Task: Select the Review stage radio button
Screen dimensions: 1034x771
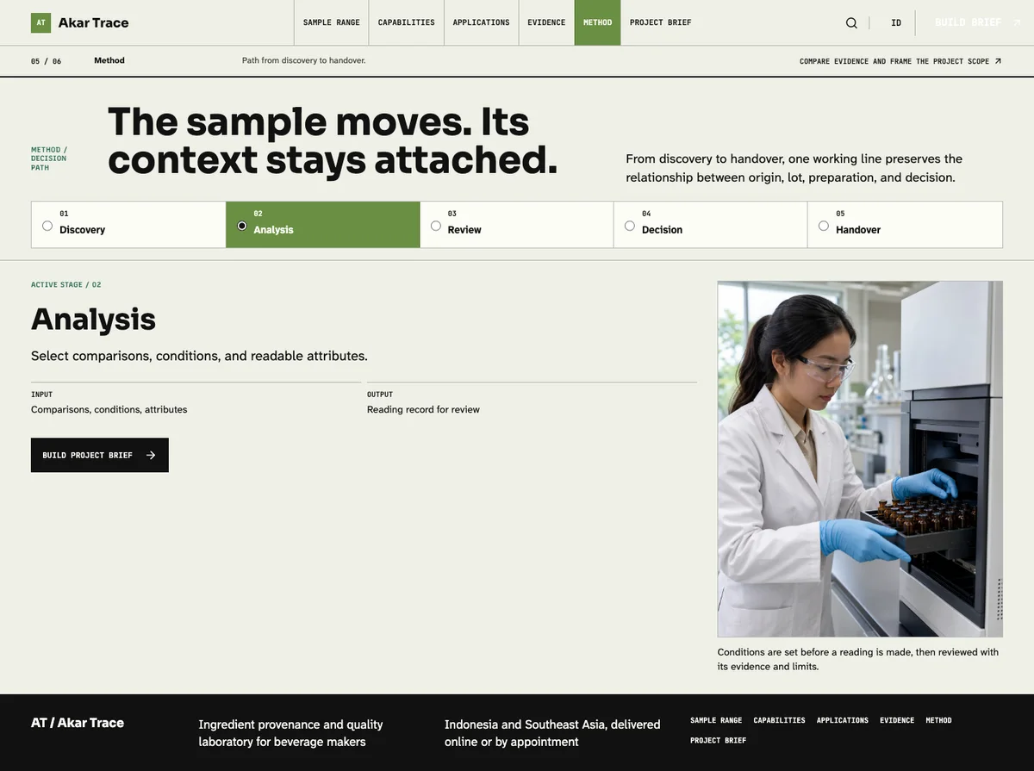Action: click(x=436, y=226)
